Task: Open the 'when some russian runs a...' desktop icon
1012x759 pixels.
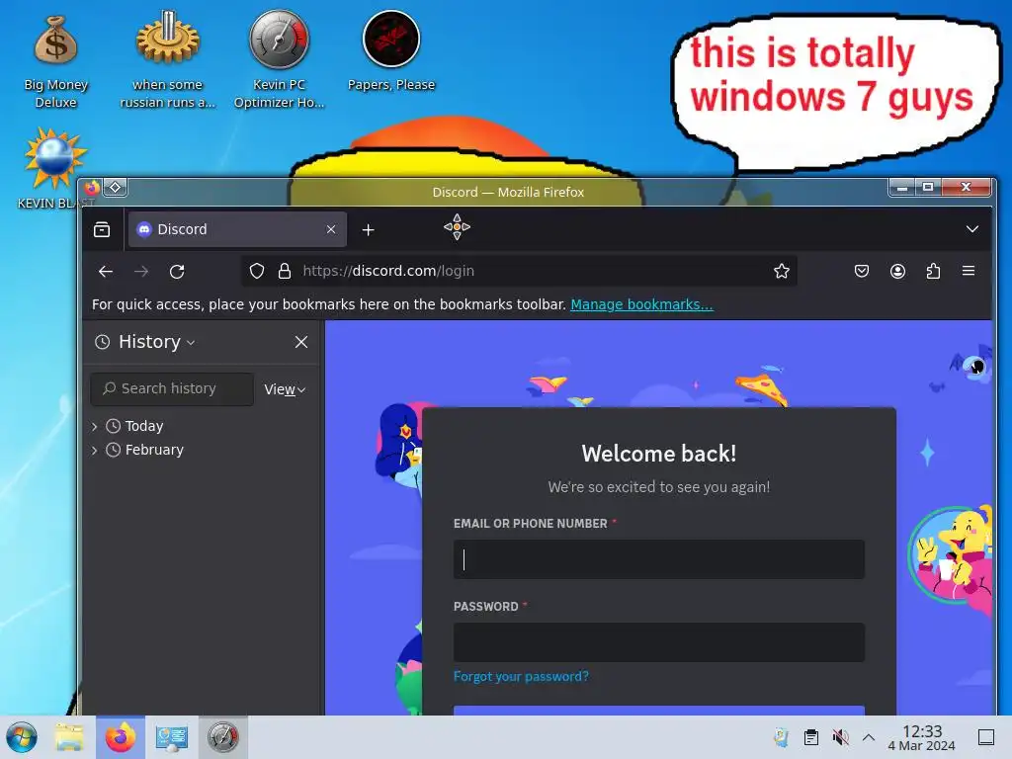Action: (x=167, y=59)
